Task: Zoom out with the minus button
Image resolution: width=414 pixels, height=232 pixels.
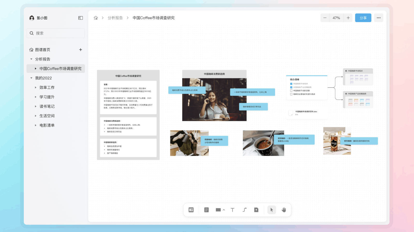Action: coord(325,18)
